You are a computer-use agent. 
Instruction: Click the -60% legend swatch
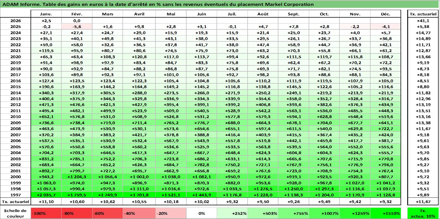[108, 213]
